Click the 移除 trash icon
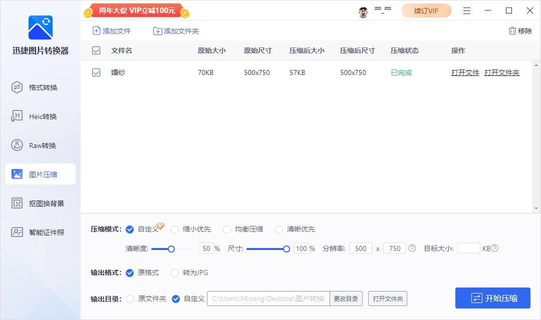Image resolution: width=541 pixels, height=320 pixels. click(512, 30)
